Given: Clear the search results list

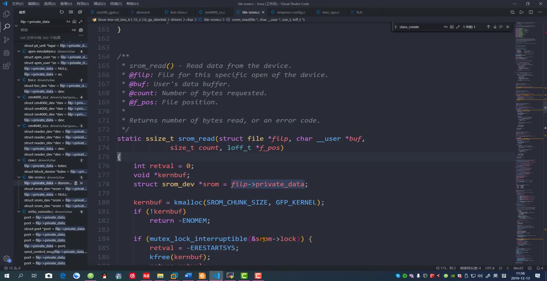Looking at the screenshot, I should (x=71, y=12).
